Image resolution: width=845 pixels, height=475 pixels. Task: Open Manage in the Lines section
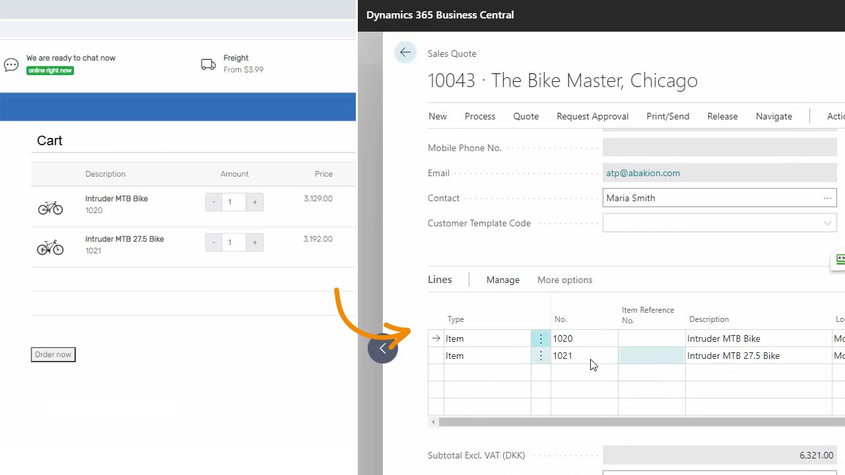tap(503, 280)
